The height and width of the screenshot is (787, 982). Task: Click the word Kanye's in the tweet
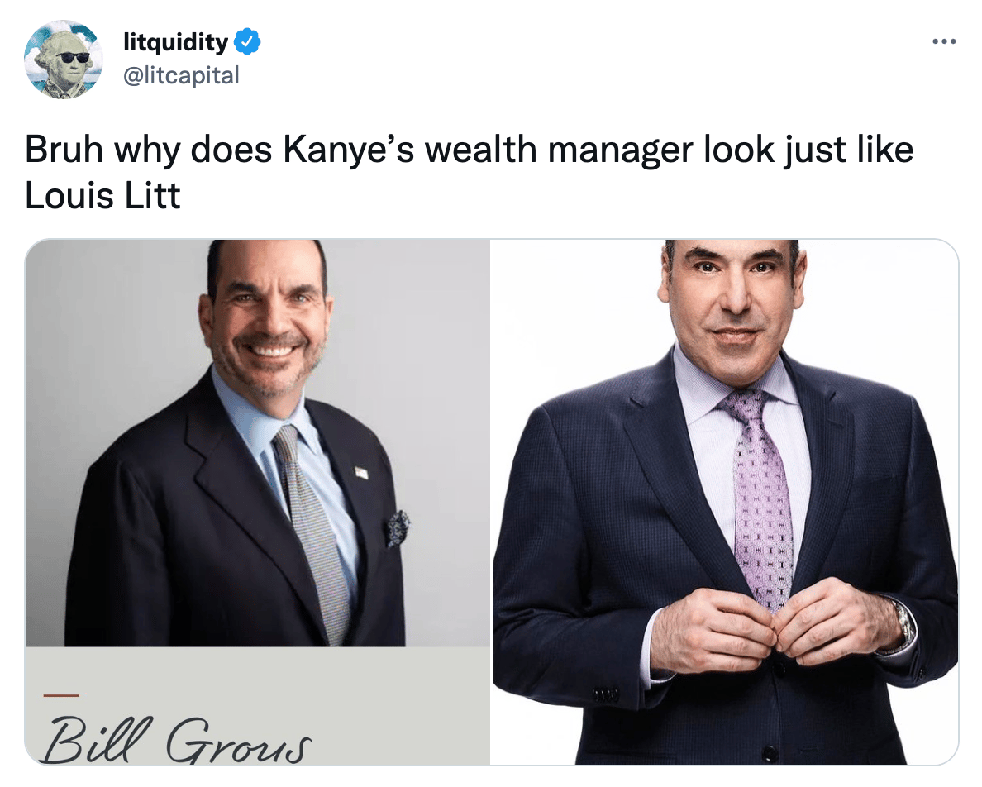[x=348, y=150]
